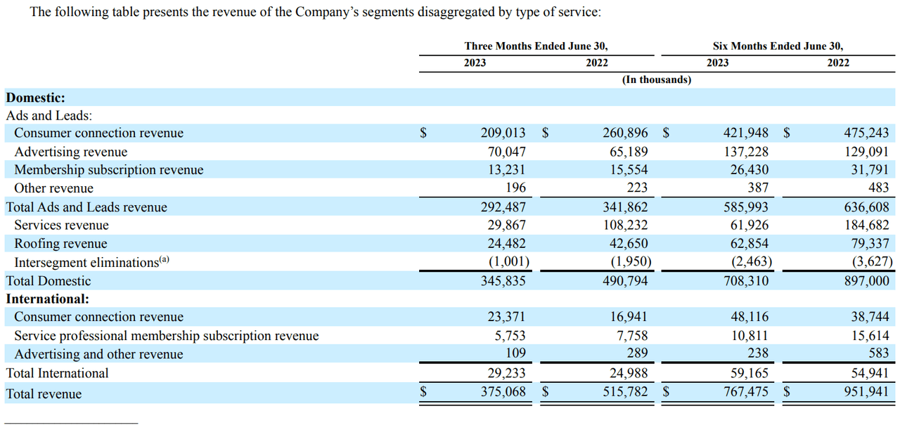900x430 pixels.
Task: Click the Six Months Ended June 30 header
Action: [x=778, y=46]
